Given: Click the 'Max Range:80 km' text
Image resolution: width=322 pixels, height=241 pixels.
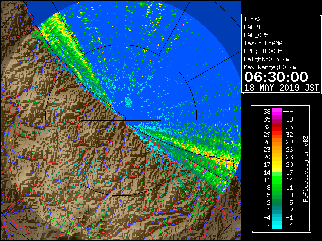Looking at the screenshot, I should tap(270, 67).
